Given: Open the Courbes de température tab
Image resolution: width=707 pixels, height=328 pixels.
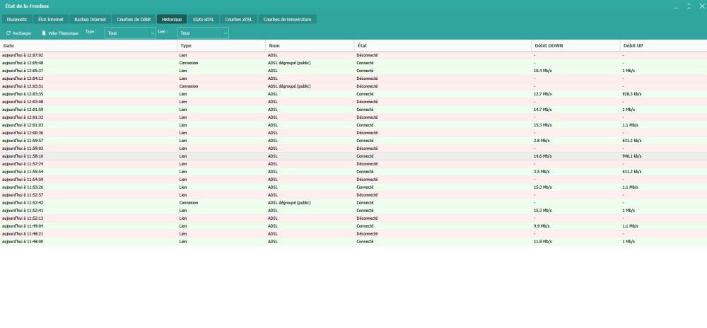Looking at the screenshot, I should click(287, 19).
